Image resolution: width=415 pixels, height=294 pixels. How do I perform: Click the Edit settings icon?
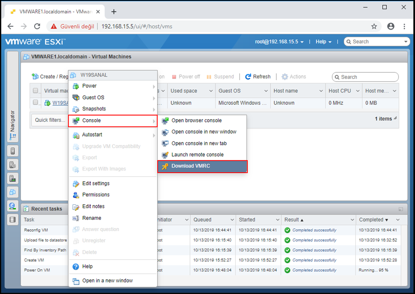point(76,184)
